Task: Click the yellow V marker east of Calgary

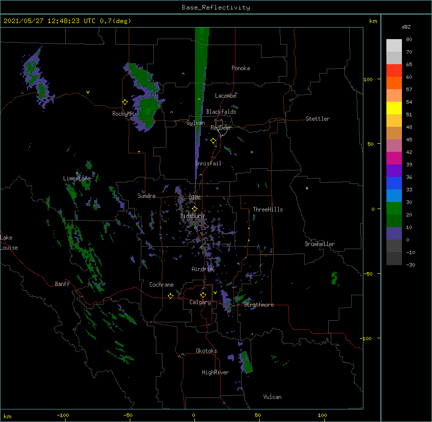Action: pyautogui.click(x=215, y=293)
